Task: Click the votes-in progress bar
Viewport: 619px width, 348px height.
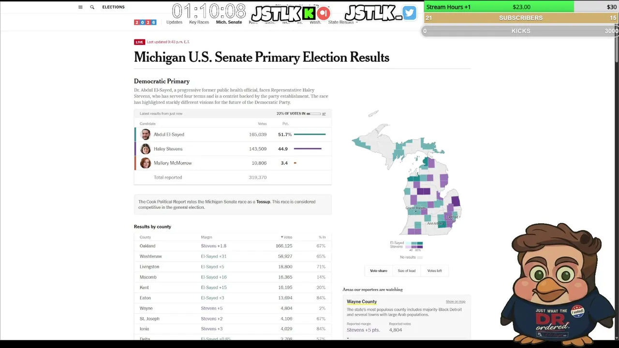Action: [x=313, y=114]
